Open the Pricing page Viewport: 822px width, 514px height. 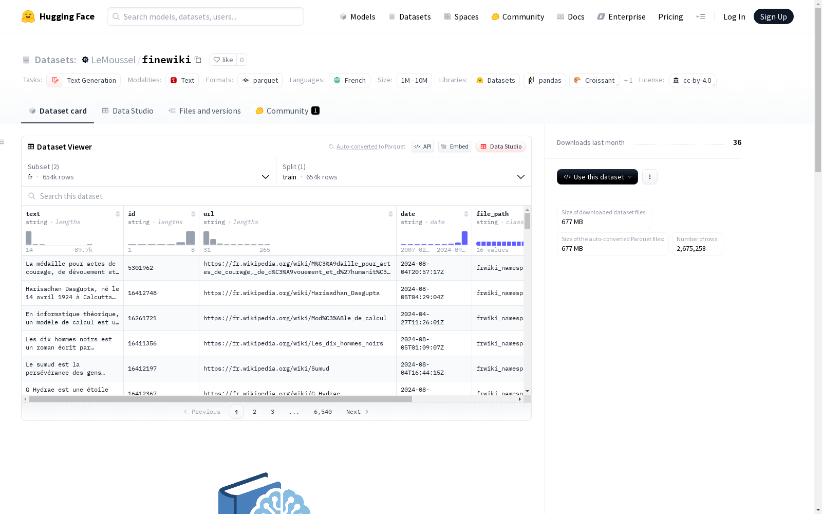670,16
